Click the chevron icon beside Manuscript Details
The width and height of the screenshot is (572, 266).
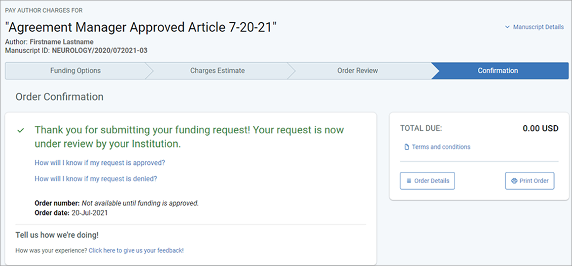point(507,27)
